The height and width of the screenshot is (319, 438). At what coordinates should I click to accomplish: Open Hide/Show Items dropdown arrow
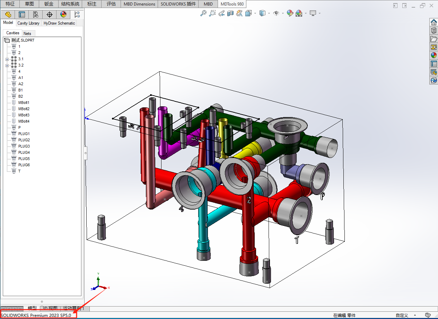coord(283,14)
